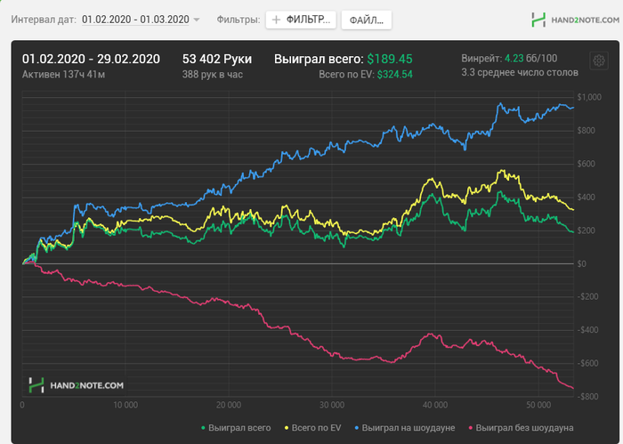
Task: Click the Интервал дат label
Action: pyautogui.click(x=44, y=20)
